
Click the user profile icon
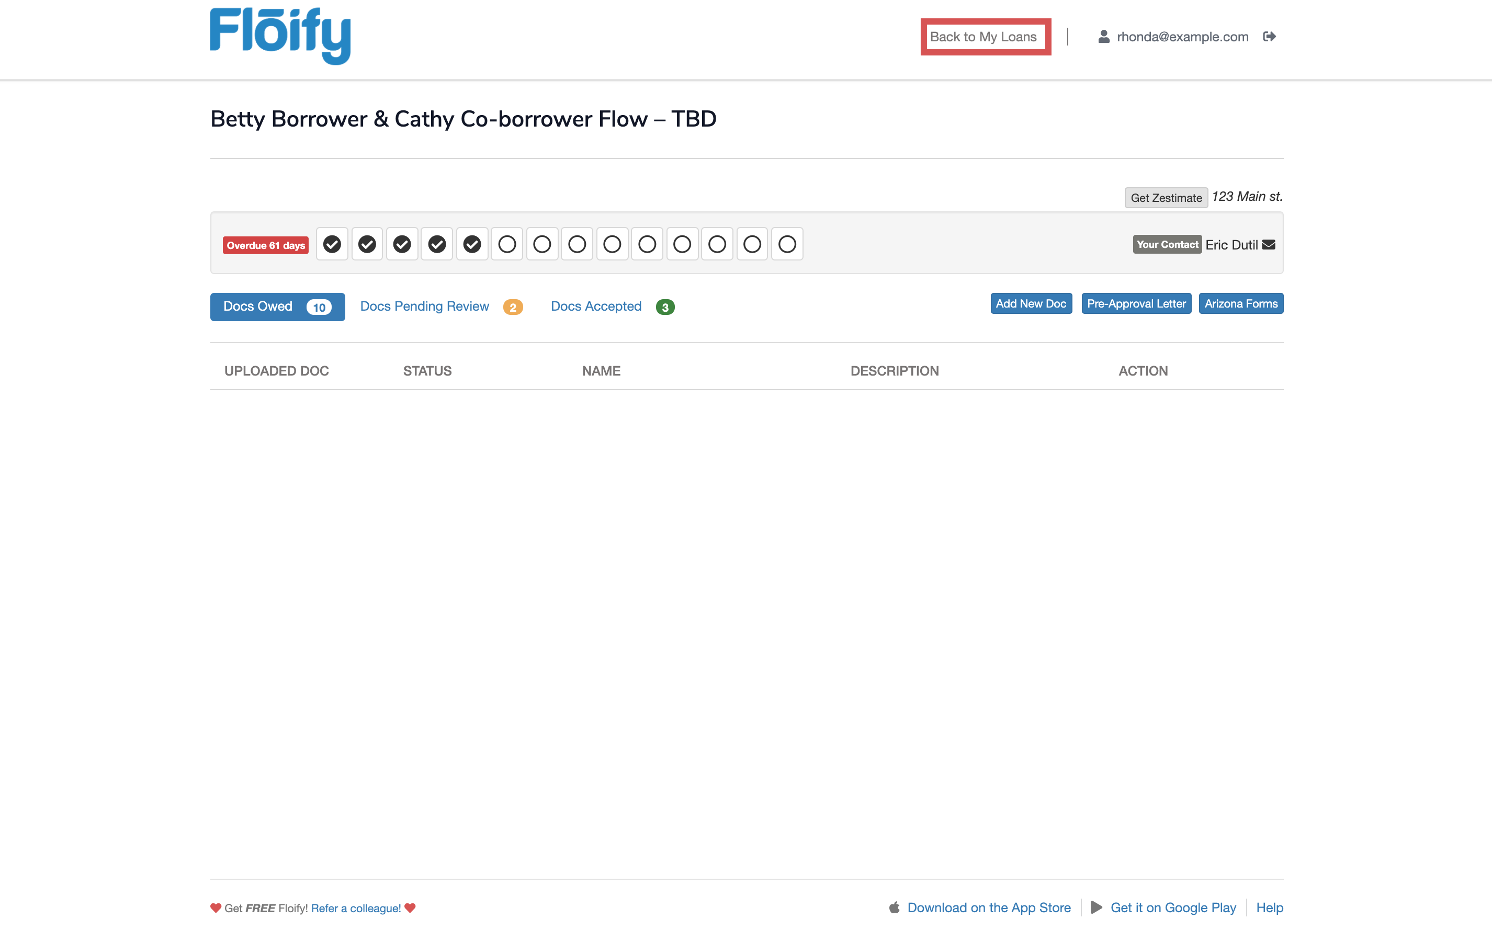click(x=1104, y=37)
